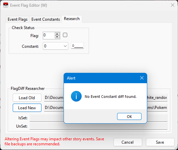
Task: Select the Research tab
Action: pos(72,19)
